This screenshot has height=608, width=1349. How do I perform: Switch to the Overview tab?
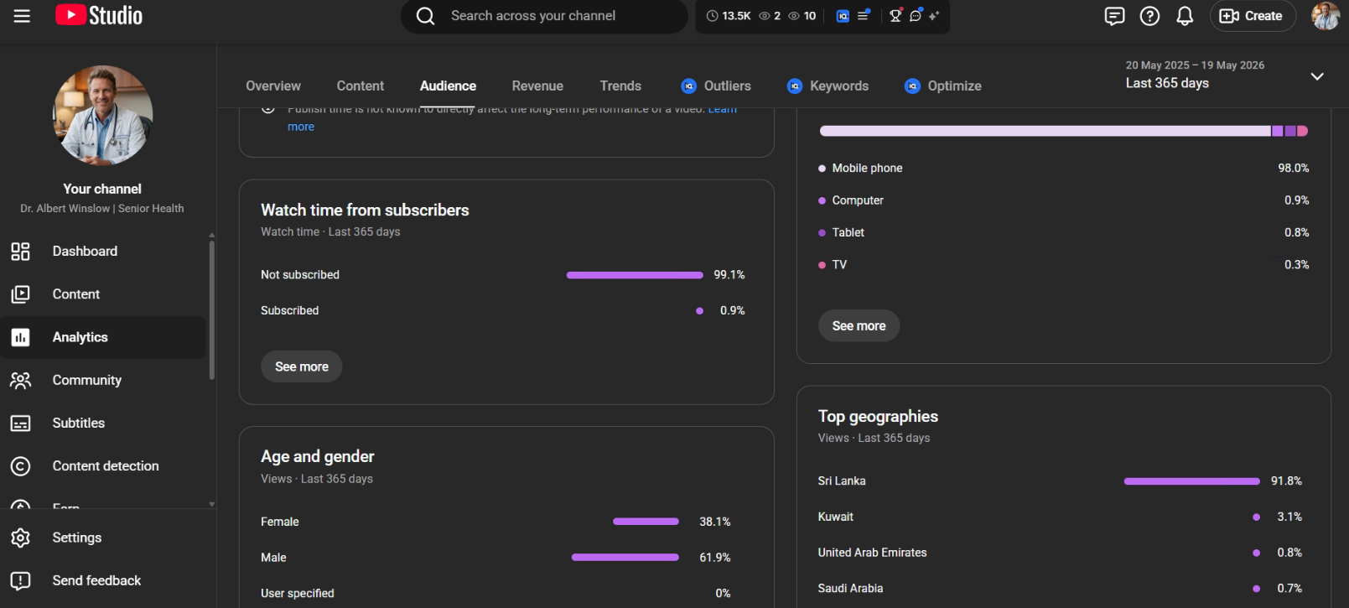273,86
